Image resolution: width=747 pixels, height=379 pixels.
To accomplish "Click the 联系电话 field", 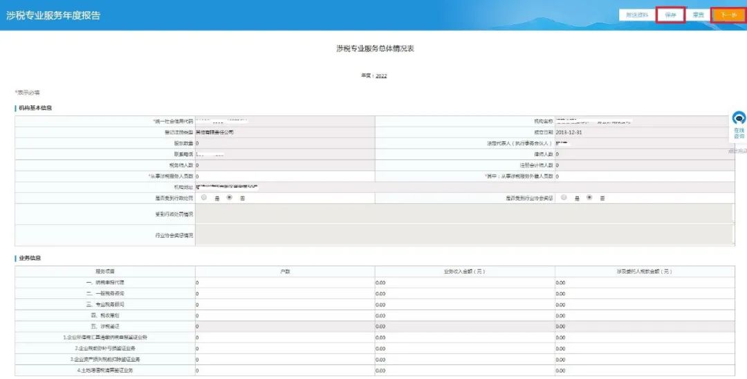I will coord(285,154).
